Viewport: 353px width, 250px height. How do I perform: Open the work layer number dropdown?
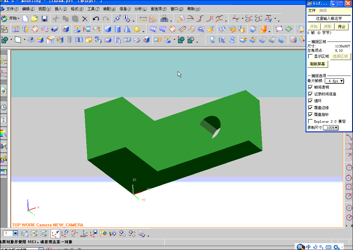coord(16,233)
